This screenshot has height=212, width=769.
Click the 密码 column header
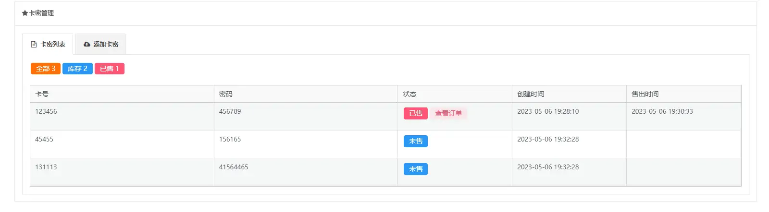(226, 94)
